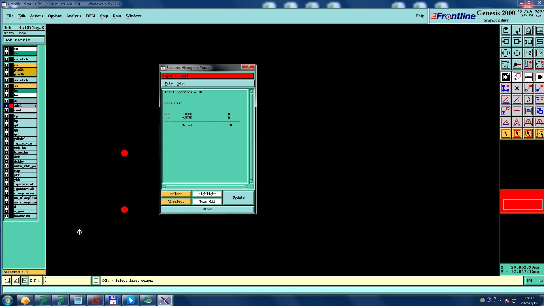Select the arrow pointer select tool

505,133
